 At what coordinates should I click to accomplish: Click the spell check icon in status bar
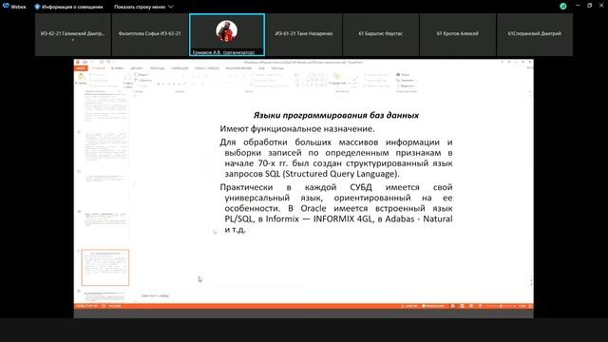point(104,306)
